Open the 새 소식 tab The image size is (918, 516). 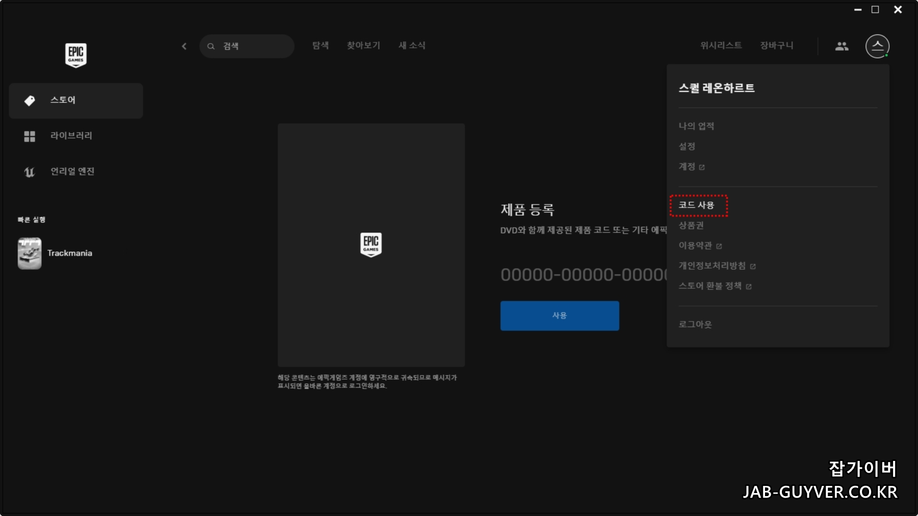pyautogui.click(x=412, y=45)
